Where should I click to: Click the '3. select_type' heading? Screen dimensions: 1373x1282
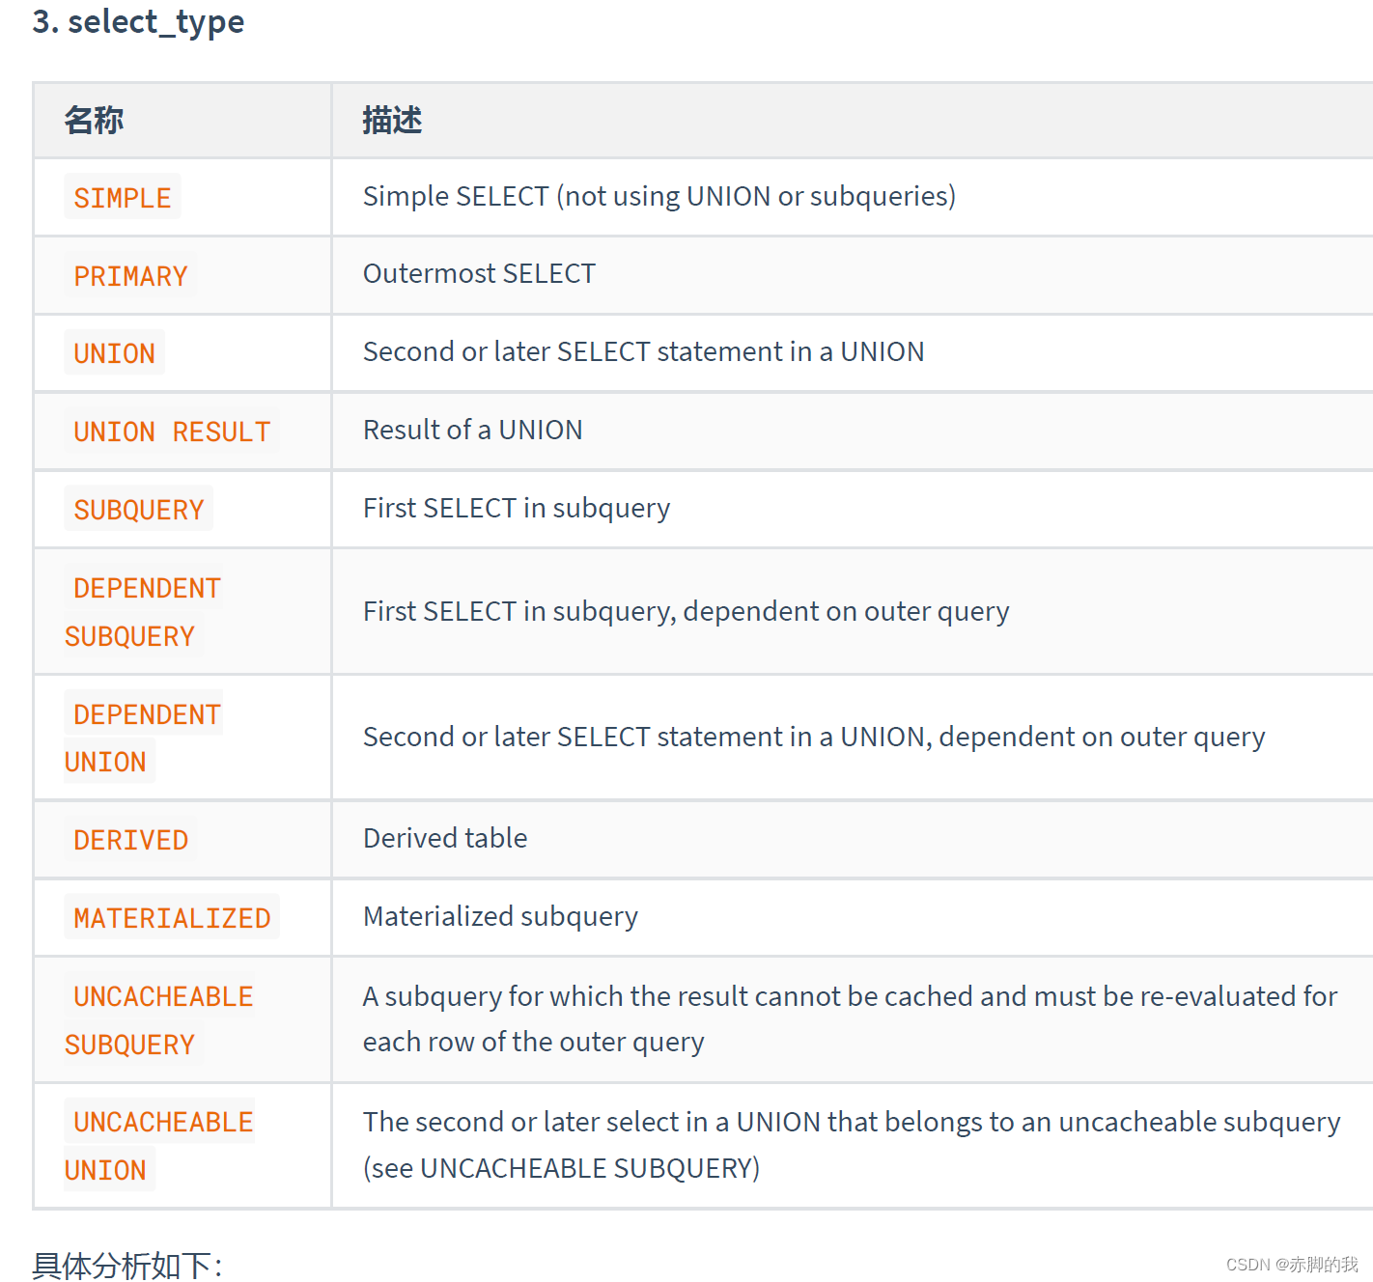(x=138, y=21)
